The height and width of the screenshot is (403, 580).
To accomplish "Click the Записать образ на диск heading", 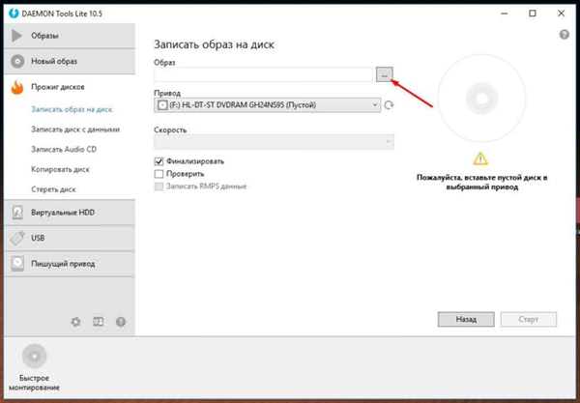I will coord(215,44).
